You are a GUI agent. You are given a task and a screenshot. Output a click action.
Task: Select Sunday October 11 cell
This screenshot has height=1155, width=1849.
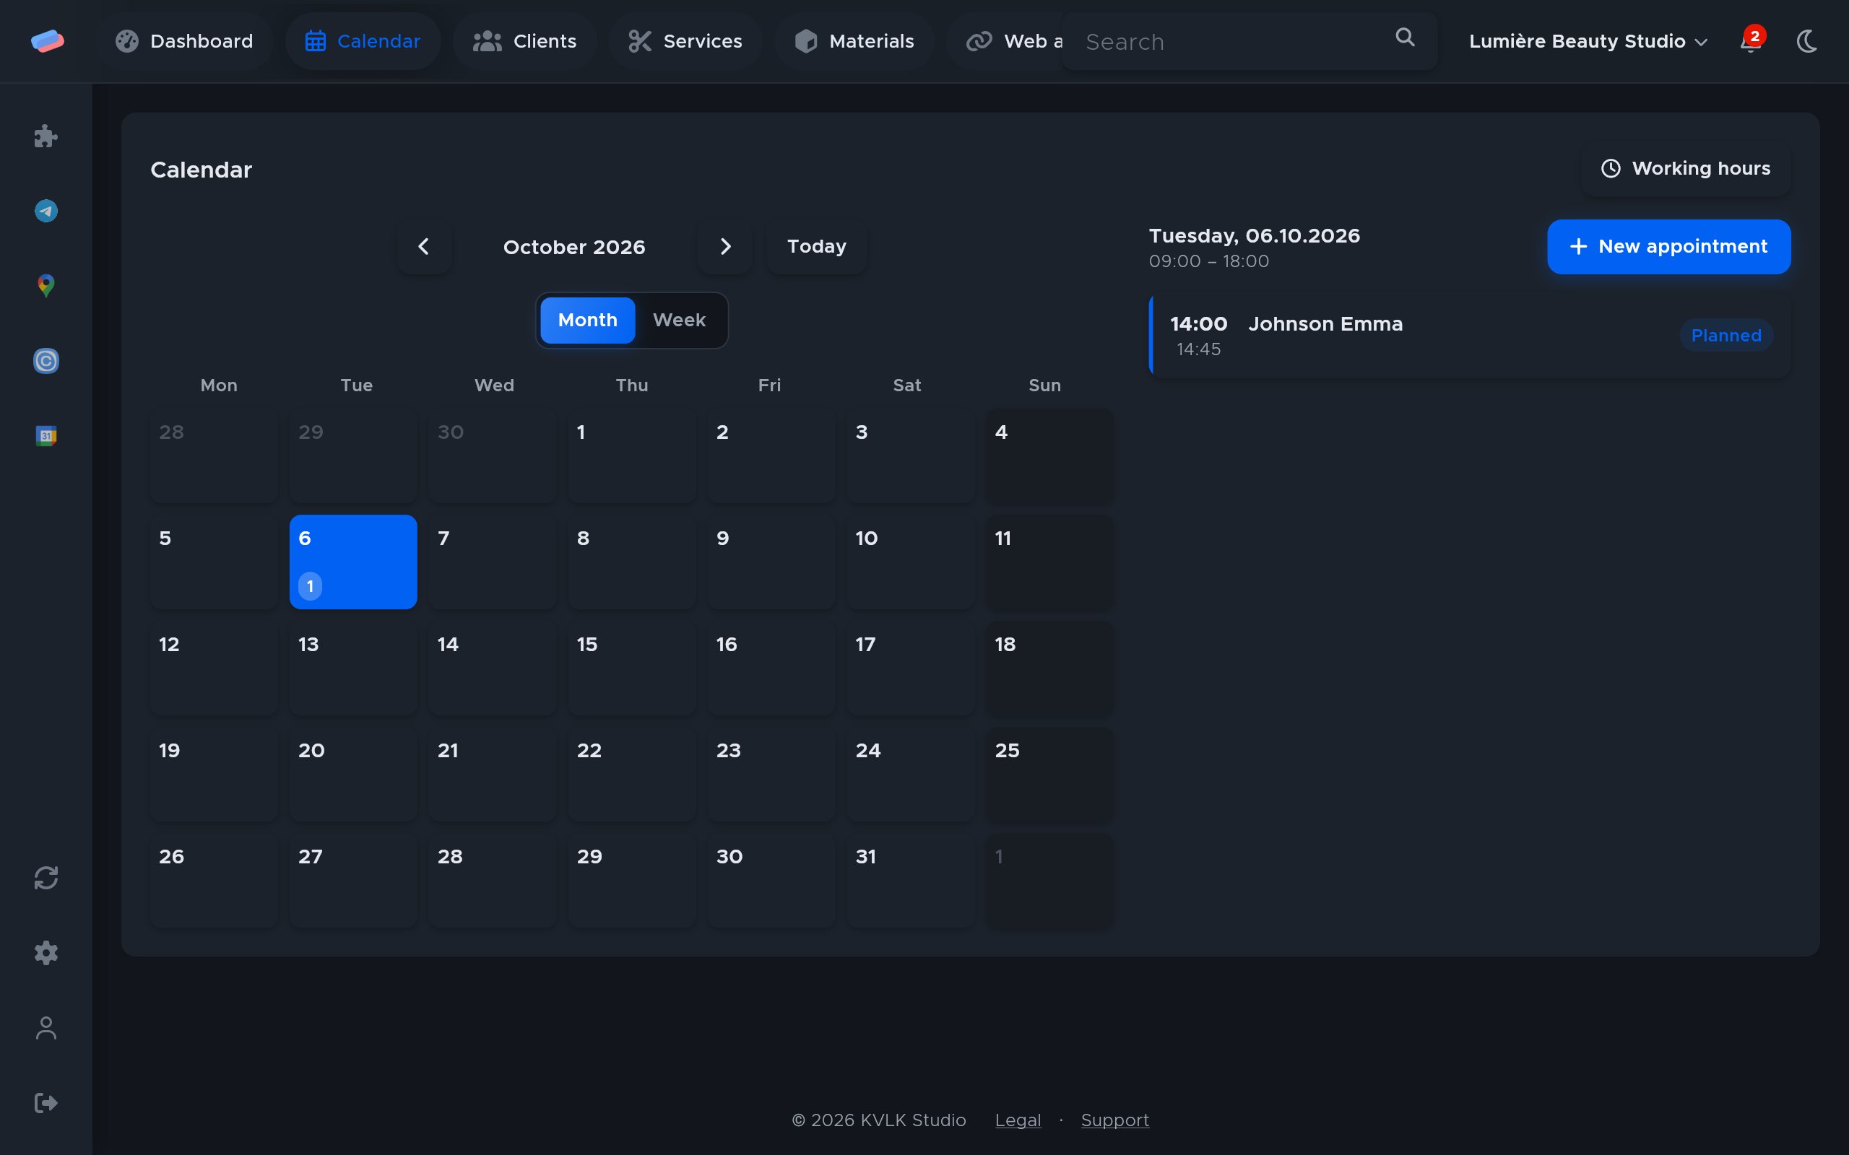(x=1049, y=562)
